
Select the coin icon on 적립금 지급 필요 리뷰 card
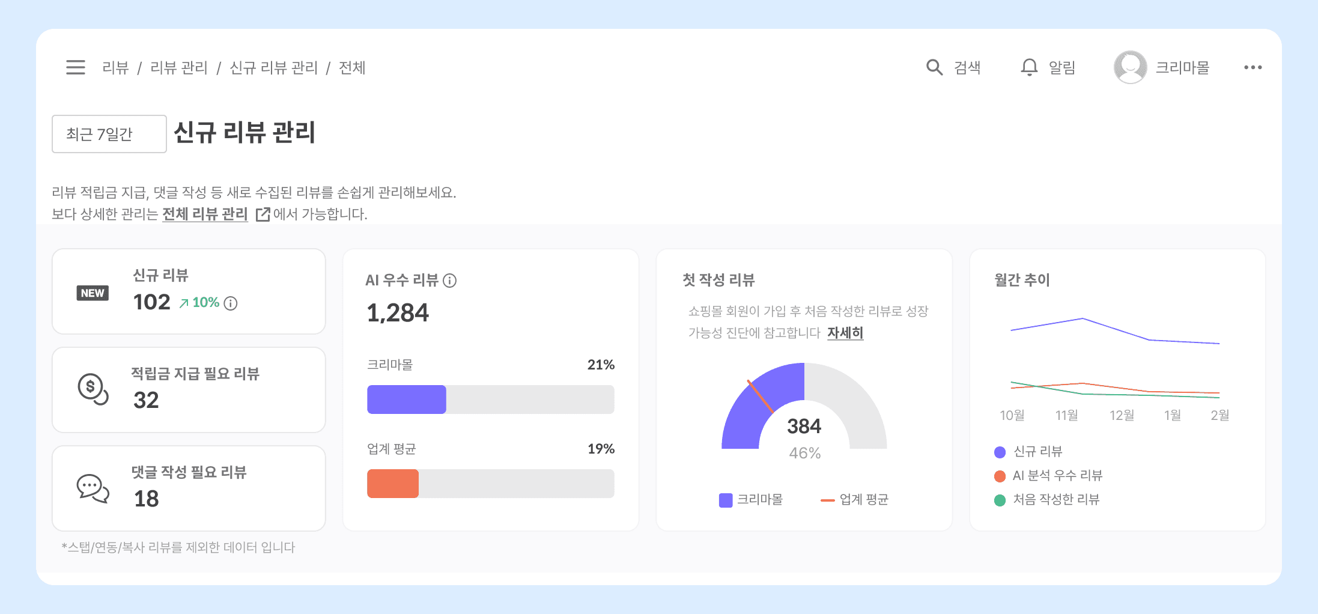[92, 389]
